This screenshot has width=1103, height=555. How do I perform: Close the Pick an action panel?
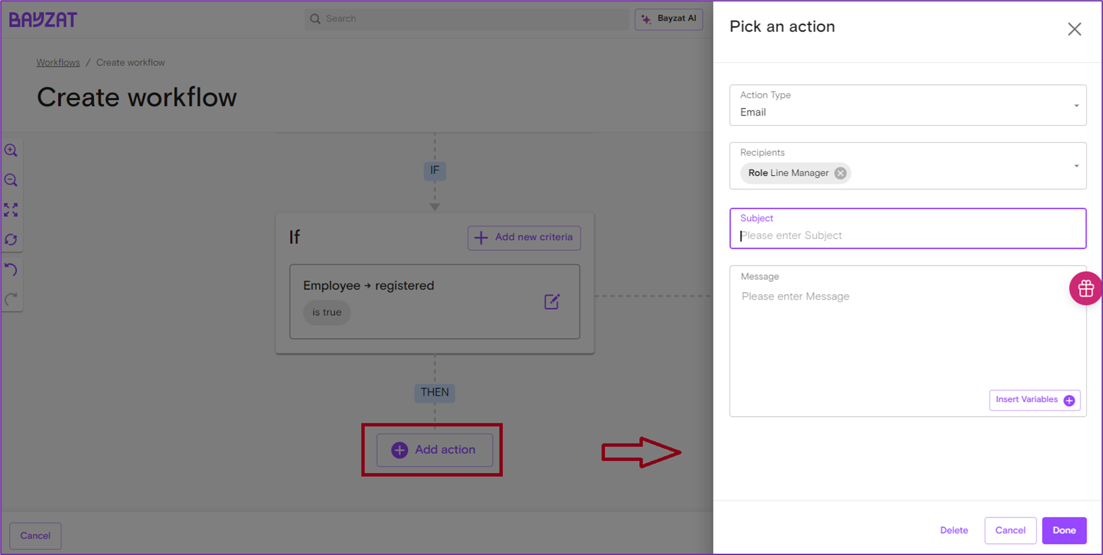(x=1074, y=29)
